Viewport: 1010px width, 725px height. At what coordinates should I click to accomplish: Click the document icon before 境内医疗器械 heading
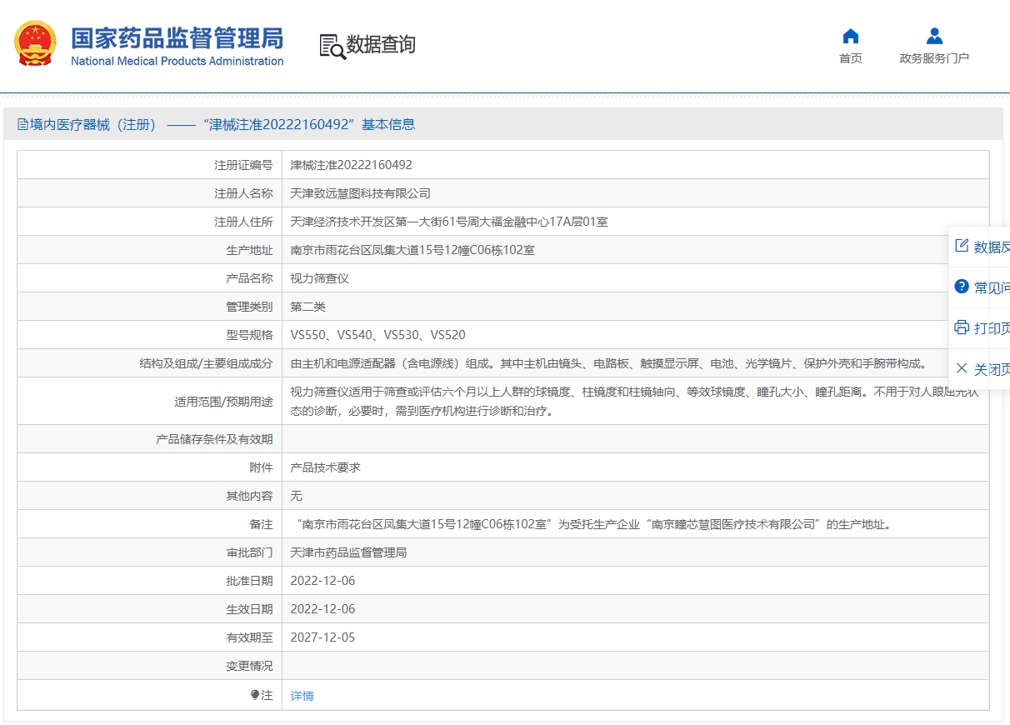22,125
